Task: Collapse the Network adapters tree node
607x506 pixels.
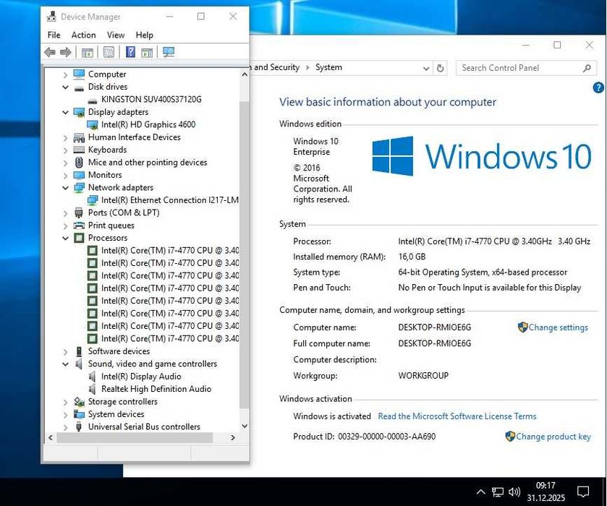Action: click(x=65, y=188)
